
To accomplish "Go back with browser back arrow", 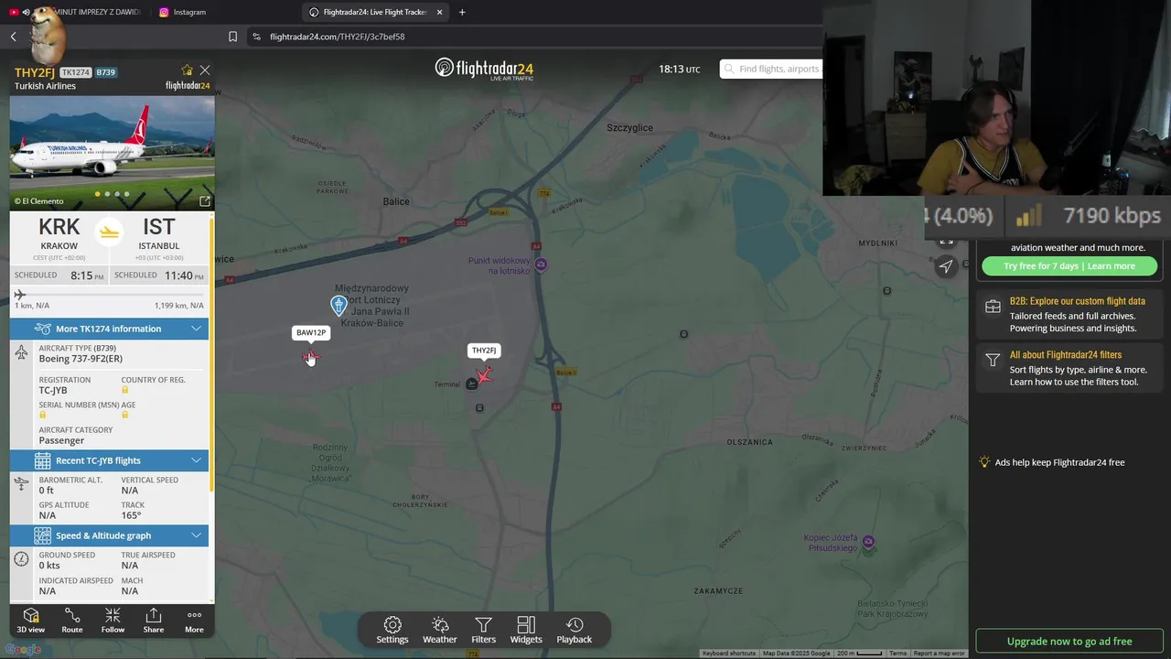I will (14, 37).
